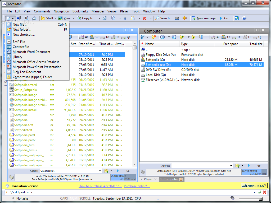Open the New file button dropdown arrow
Screen dimensions: 271x203
(13, 18)
